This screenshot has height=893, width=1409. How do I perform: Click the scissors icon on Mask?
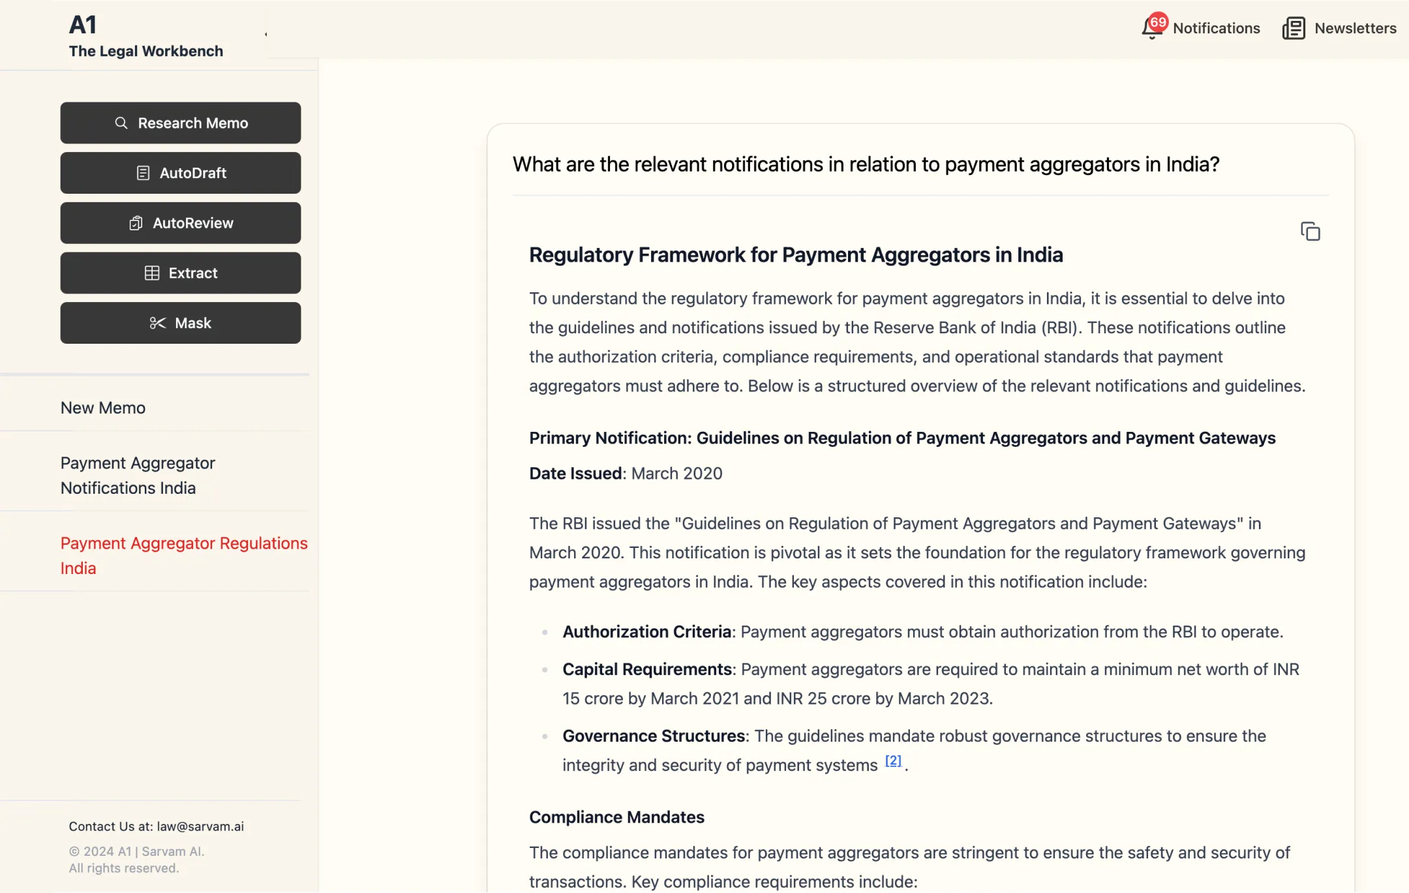point(157,323)
